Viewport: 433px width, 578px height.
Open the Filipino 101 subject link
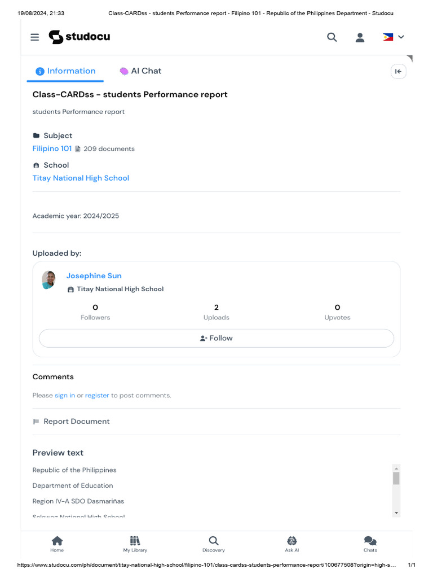click(52, 148)
